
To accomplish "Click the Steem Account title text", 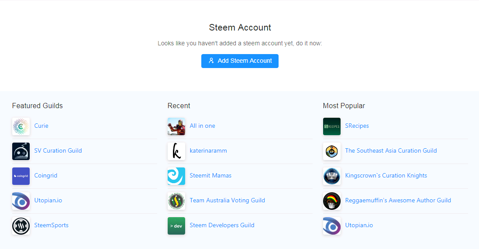I will point(240,27).
